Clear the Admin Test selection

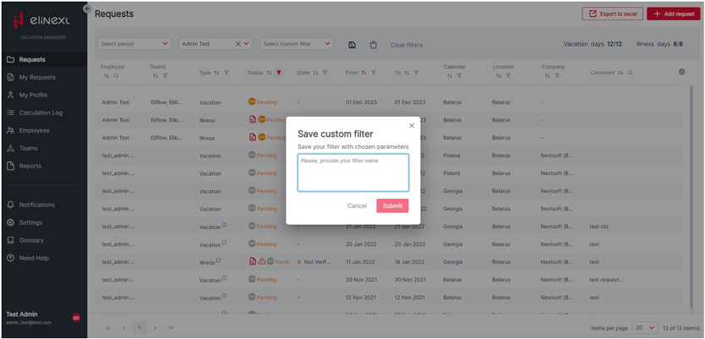click(238, 44)
